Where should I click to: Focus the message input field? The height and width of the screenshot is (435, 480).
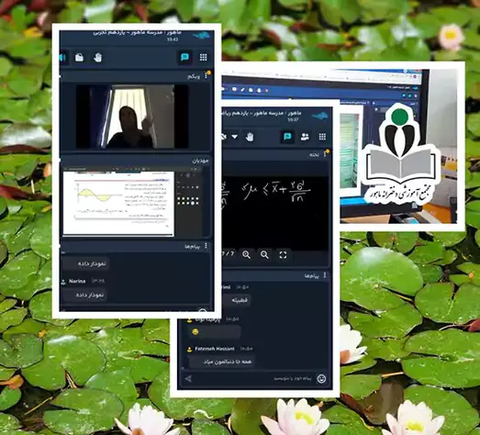(255, 379)
